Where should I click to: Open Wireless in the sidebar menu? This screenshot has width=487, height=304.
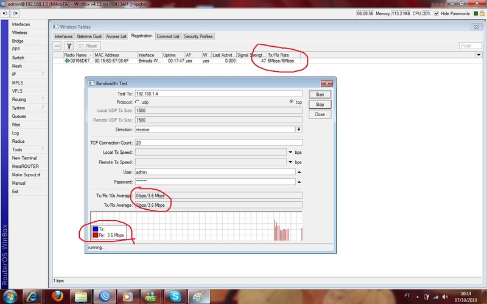(19, 33)
